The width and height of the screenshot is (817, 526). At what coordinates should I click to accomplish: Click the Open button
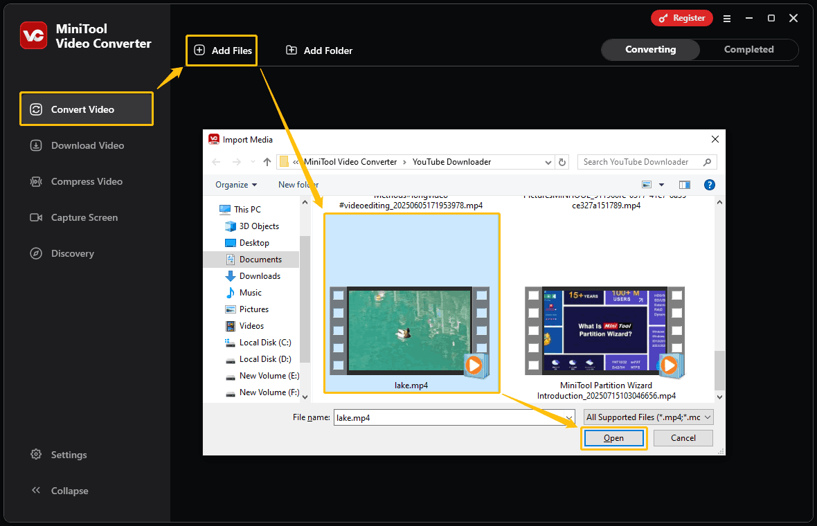pyautogui.click(x=614, y=438)
